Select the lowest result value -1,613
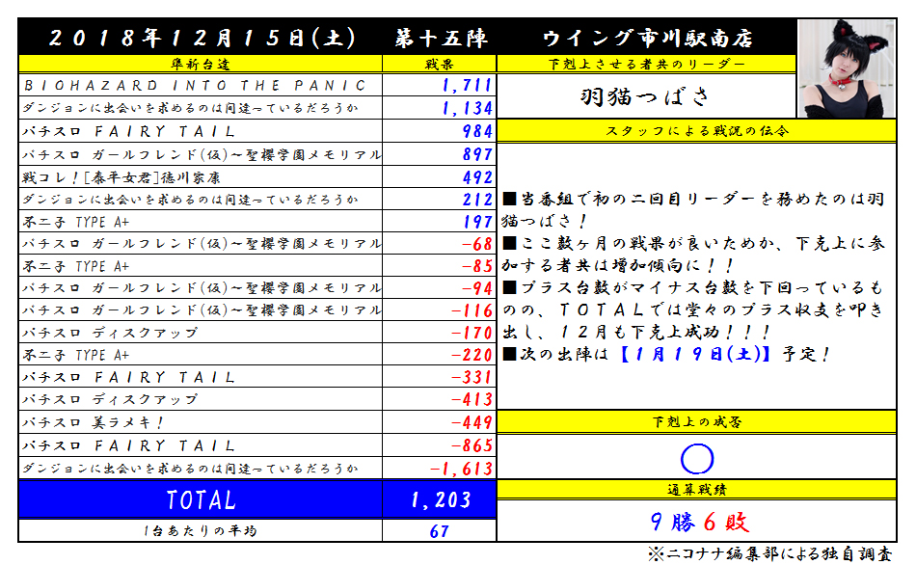This screenshot has width=916, height=565. point(461,469)
